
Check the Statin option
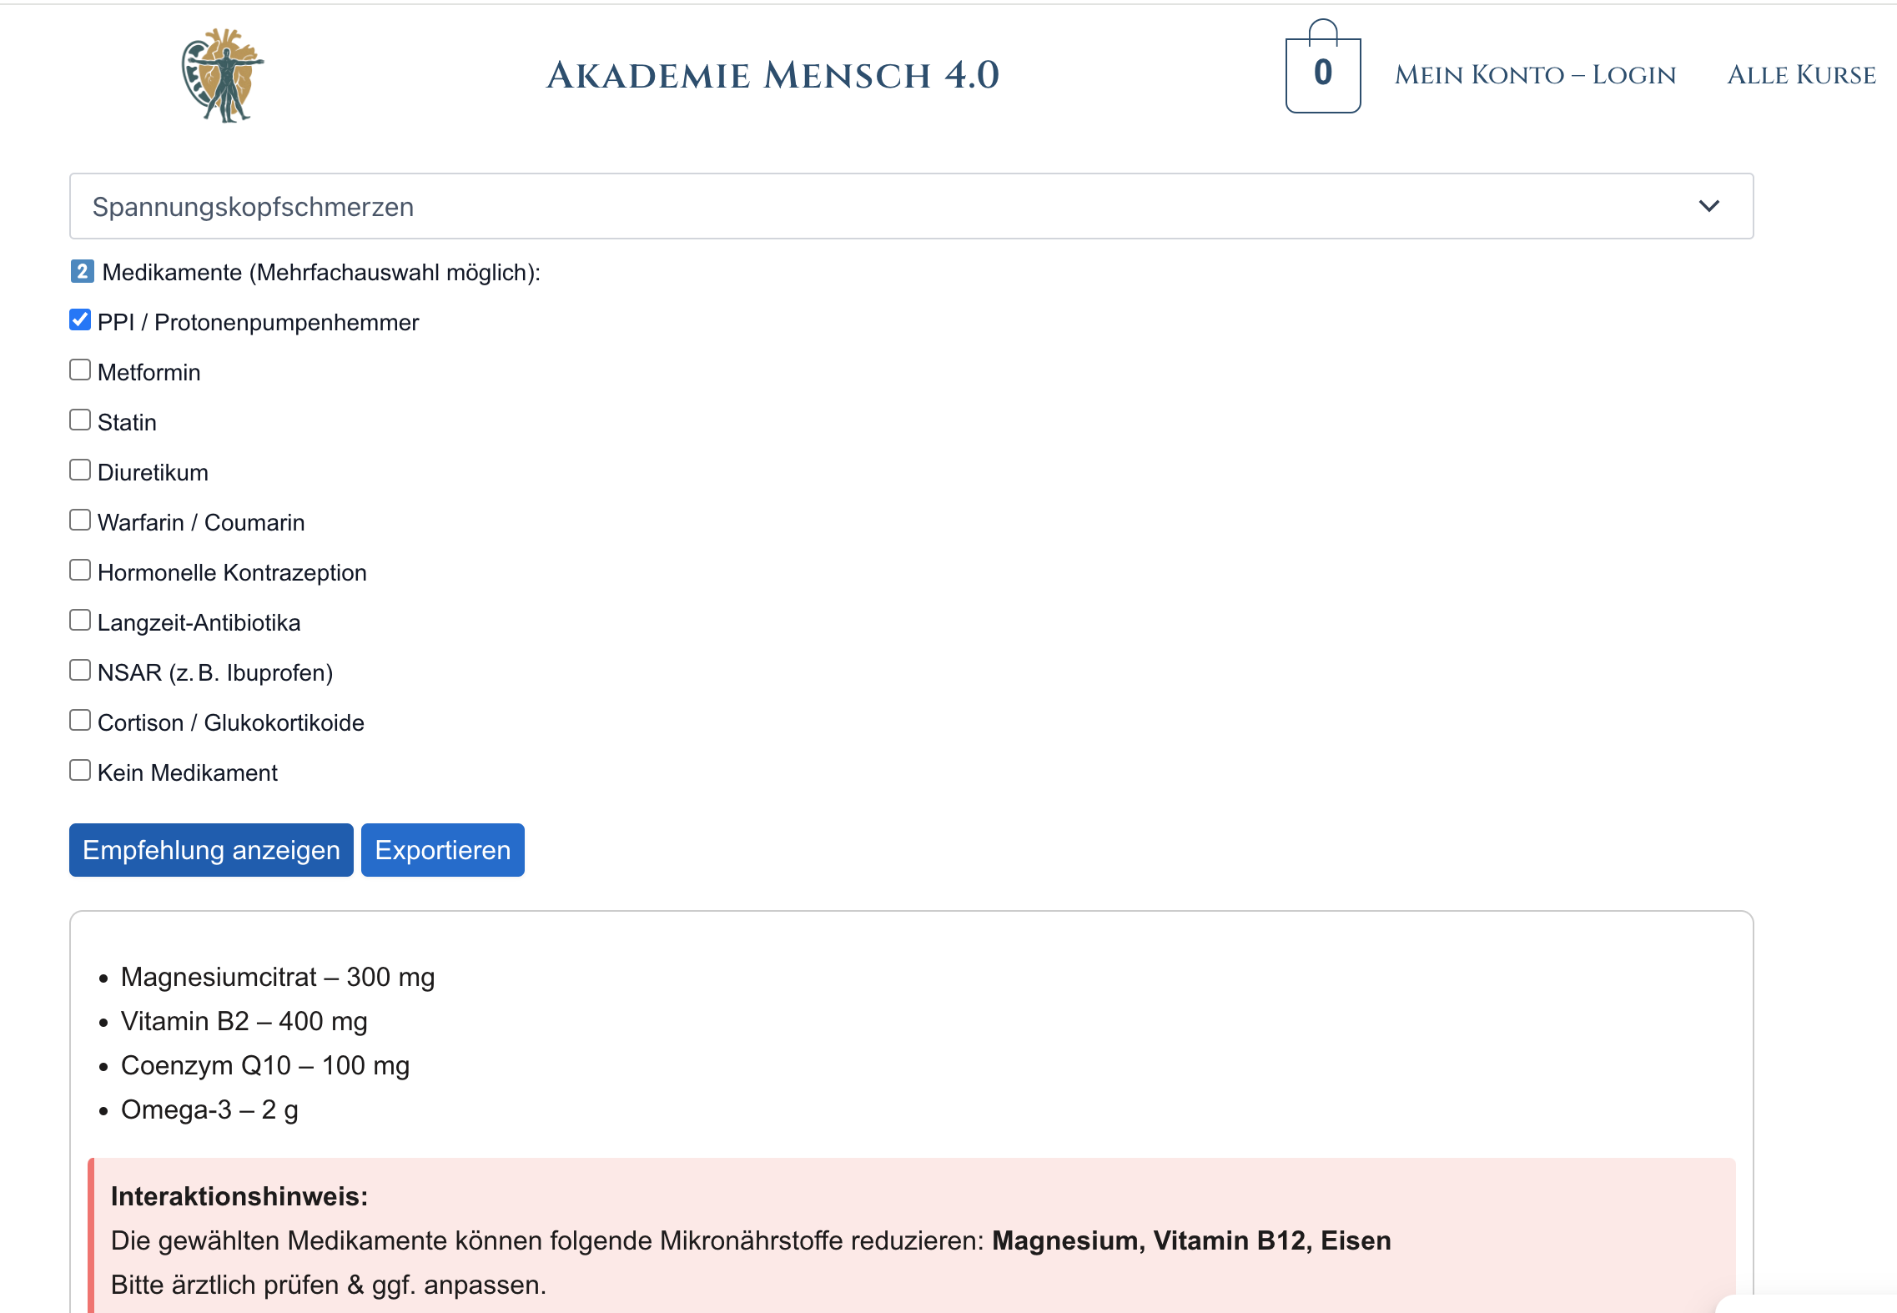point(80,420)
